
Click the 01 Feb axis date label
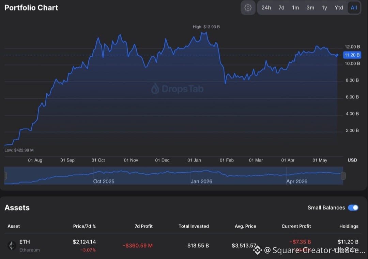pos(227,160)
